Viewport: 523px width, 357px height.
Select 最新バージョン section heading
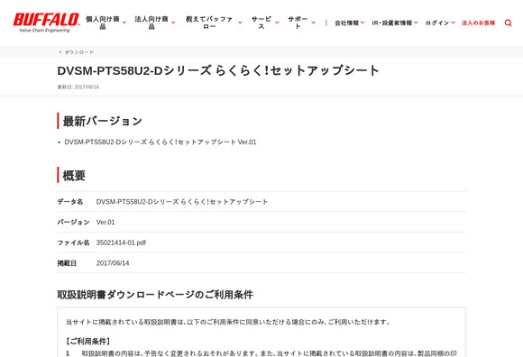point(103,121)
